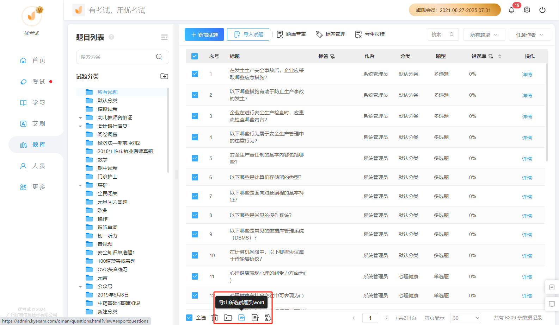Uncheck the row 6 checkbox
This screenshot has height=325, width=559.
pos(195,177)
